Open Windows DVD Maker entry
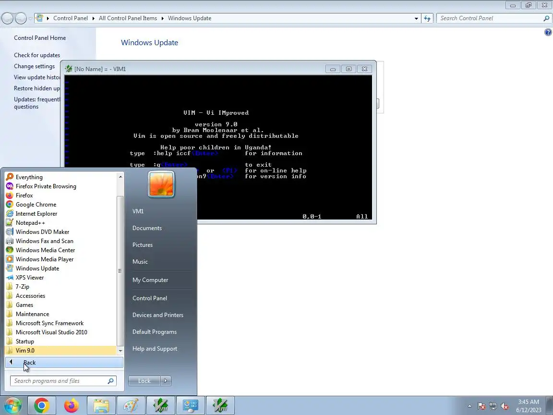Viewport: 553px width, 415px height. click(60, 232)
